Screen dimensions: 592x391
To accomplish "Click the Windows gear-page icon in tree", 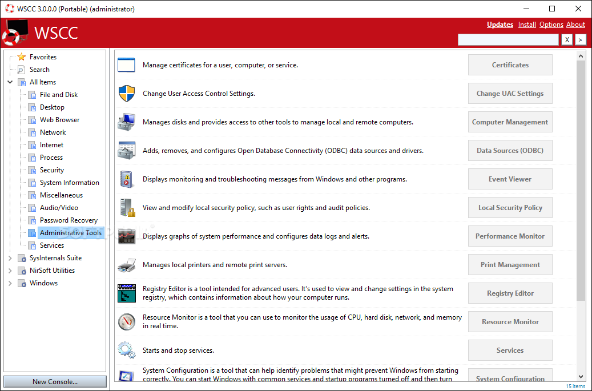I will click(x=22, y=283).
